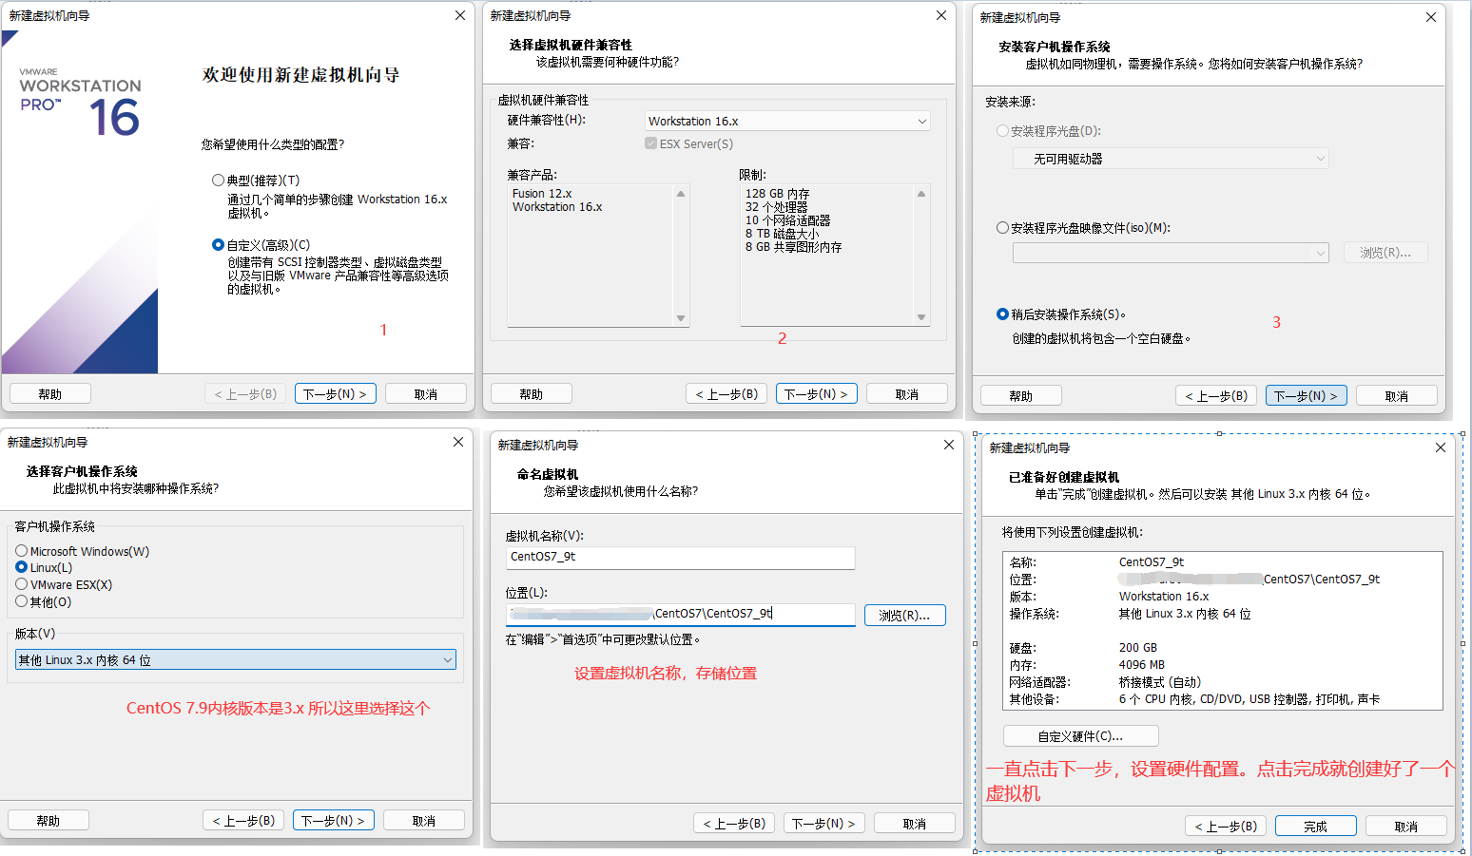Click the VMware Workstation Pro 16 logo
Screen dimensions: 1472x856
click(80, 103)
